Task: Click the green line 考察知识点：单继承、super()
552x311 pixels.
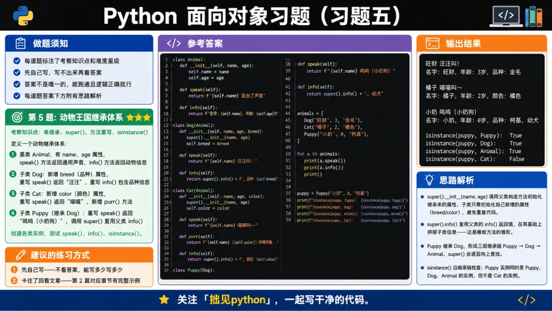Action: 79,132
